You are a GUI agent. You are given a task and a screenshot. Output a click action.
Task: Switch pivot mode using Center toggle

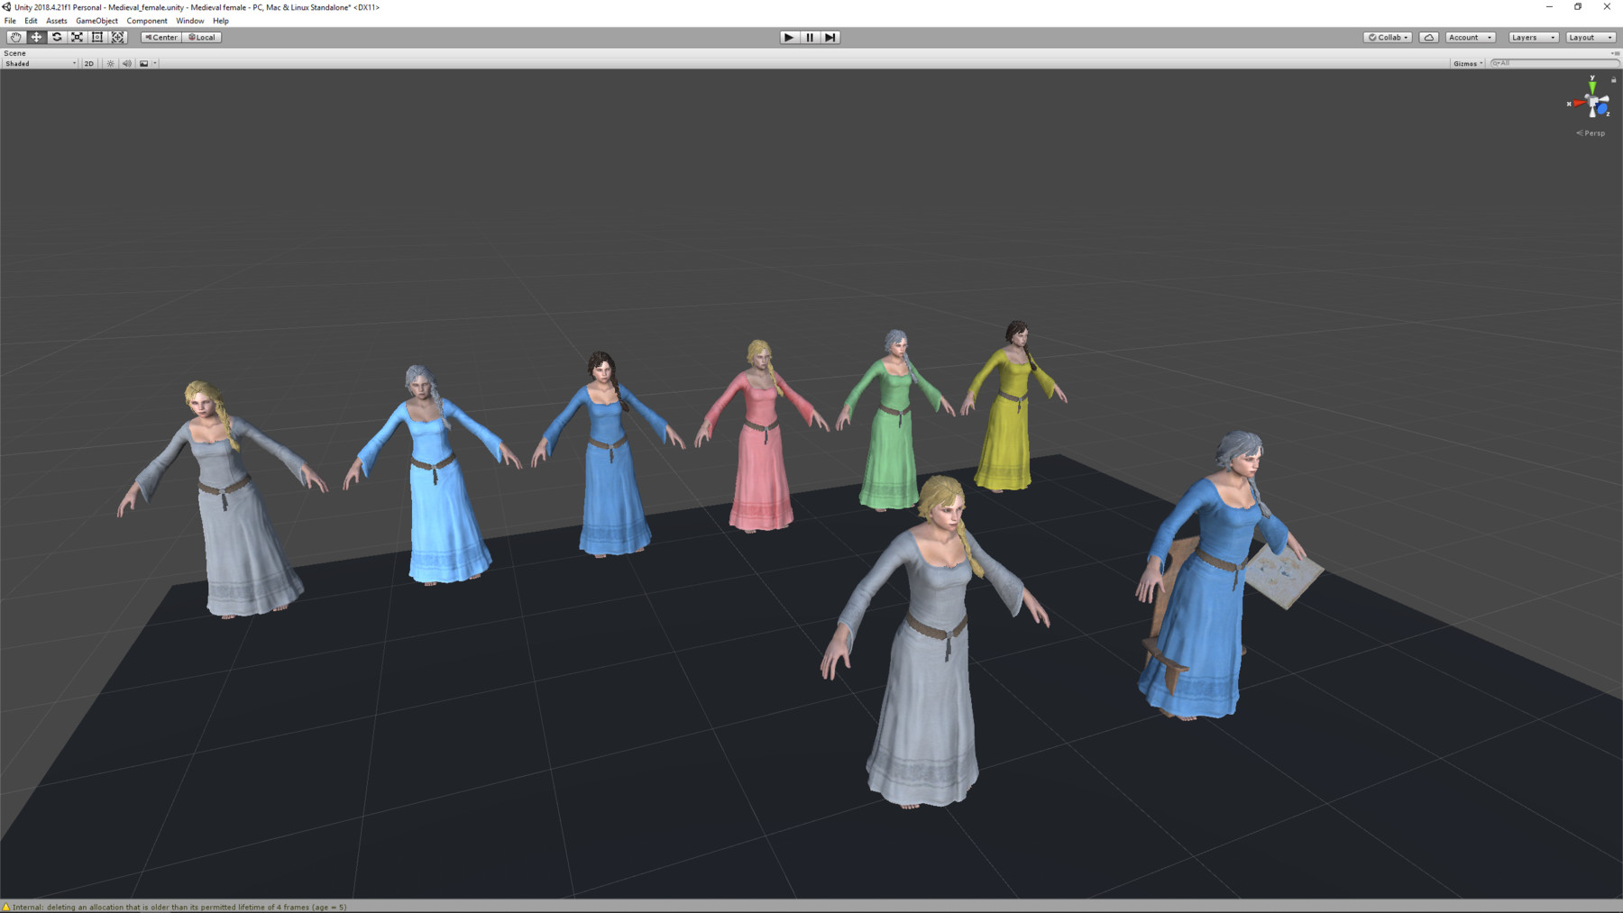(x=160, y=37)
